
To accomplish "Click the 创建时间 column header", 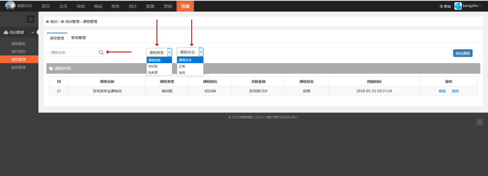I will [374, 82].
